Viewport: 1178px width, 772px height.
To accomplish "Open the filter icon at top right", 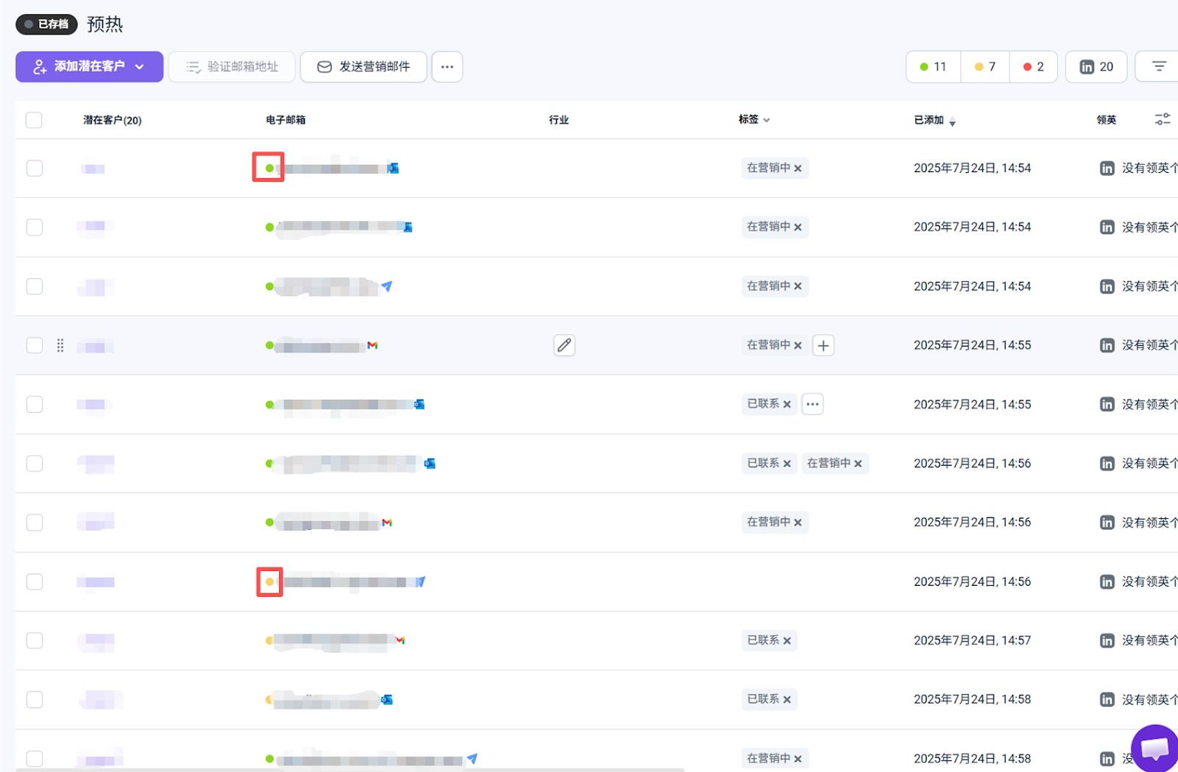I will [x=1157, y=66].
